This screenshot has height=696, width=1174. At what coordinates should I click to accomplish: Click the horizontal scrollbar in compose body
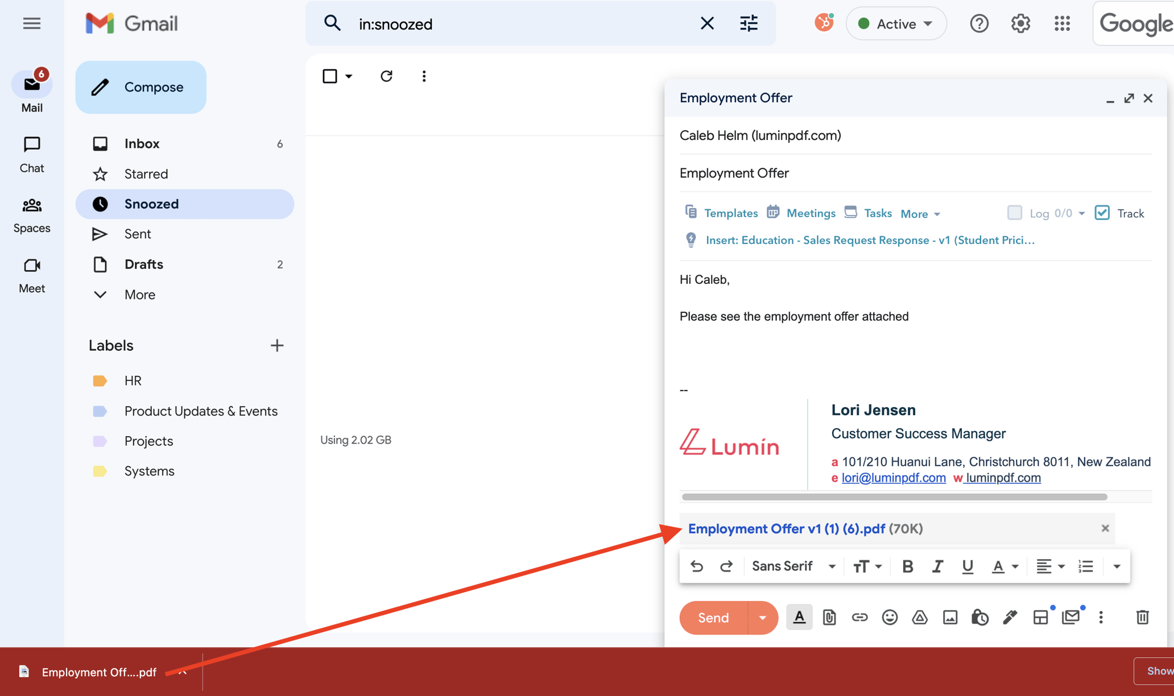894,497
